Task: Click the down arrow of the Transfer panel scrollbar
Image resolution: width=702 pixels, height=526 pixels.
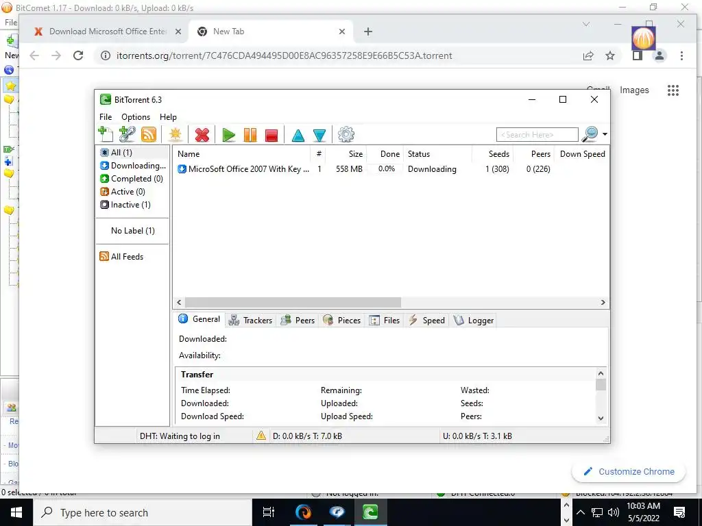Action: (x=601, y=418)
